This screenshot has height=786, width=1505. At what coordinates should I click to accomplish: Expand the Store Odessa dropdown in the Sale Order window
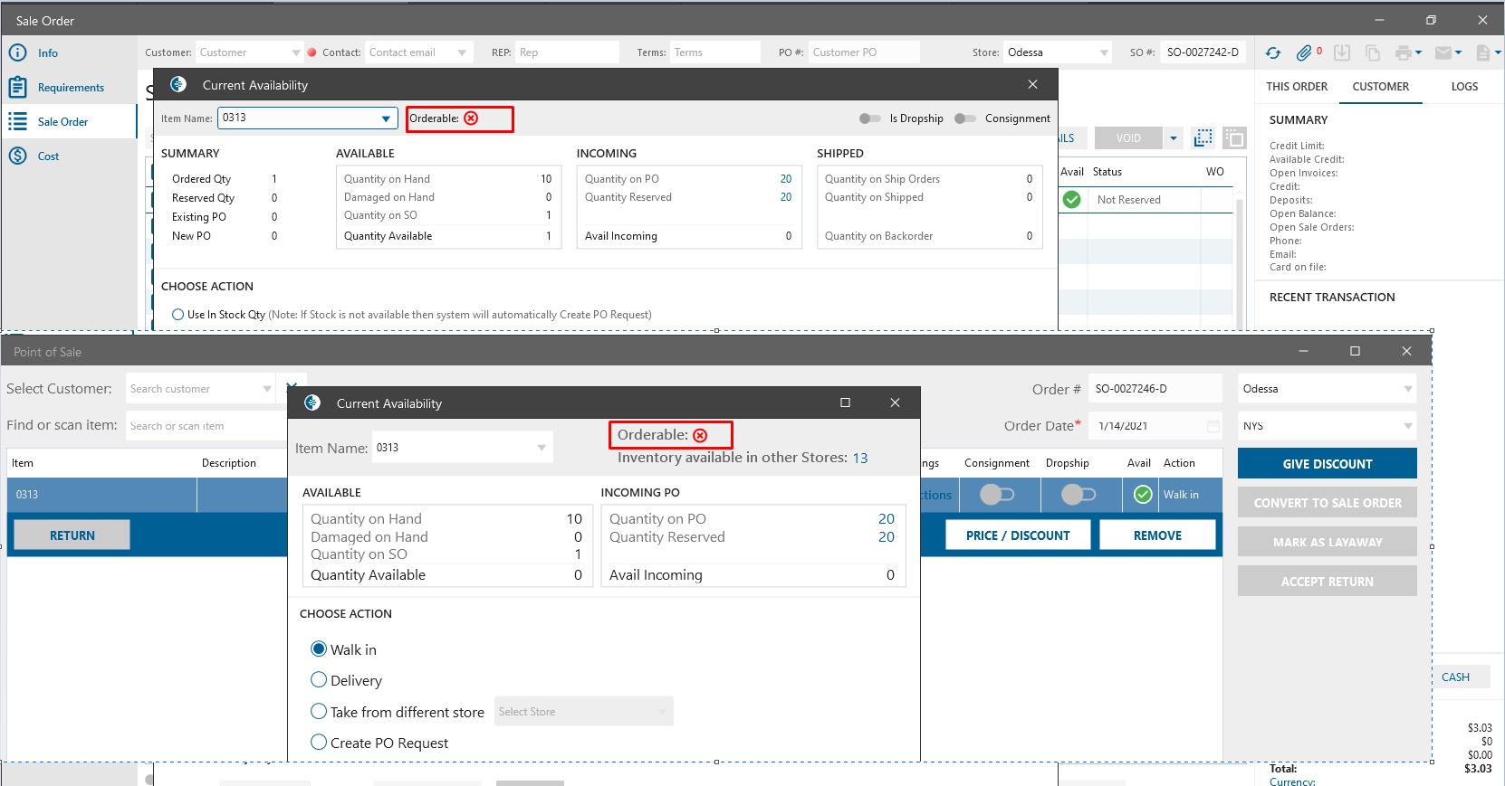coord(1104,52)
